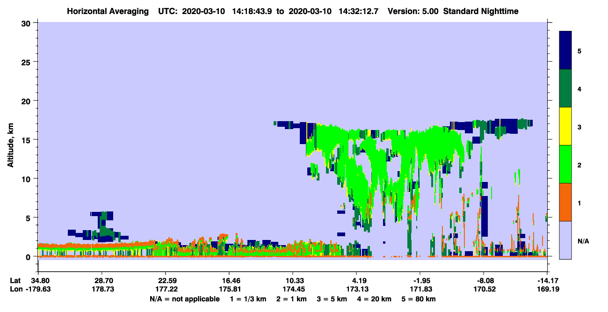Click the y-axis tick label 20
The height and width of the screenshot is (312, 608).
(x=27, y=101)
